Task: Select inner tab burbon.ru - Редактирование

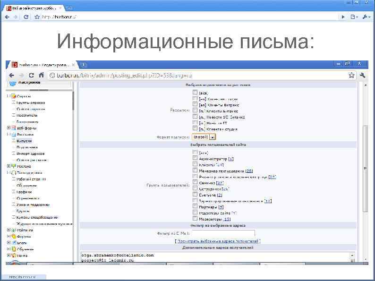Action: point(43,65)
